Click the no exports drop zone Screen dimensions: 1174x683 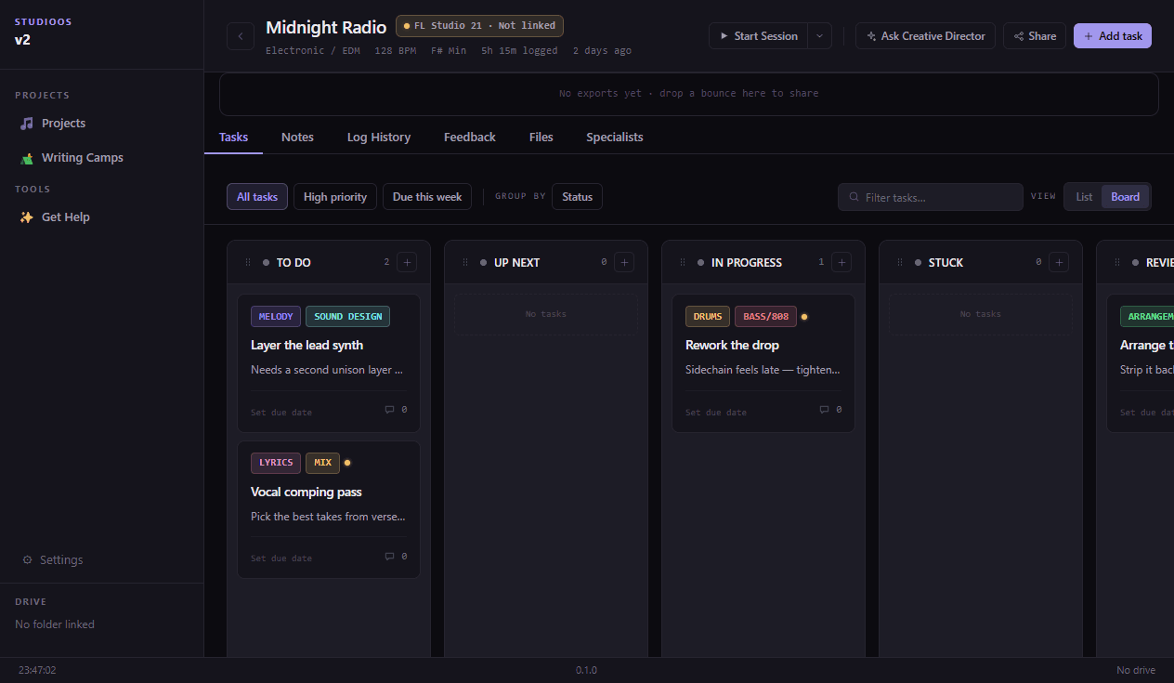tap(688, 94)
